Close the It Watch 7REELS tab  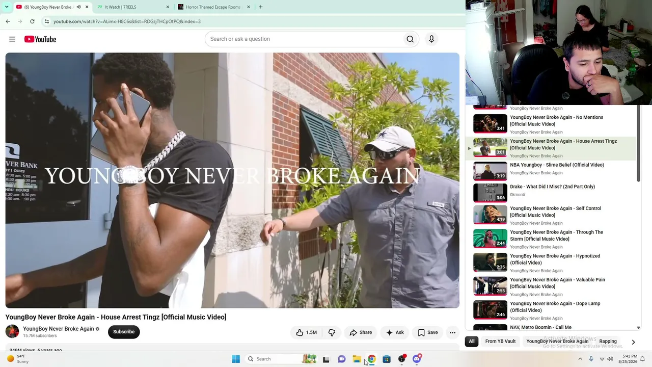(x=168, y=7)
